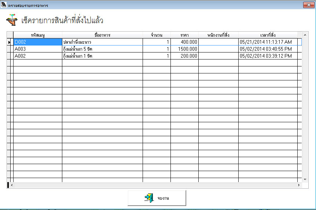Viewport: 316px width, 210px height.
Task: Click the 1500.000 price cell
Action: (x=184, y=49)
